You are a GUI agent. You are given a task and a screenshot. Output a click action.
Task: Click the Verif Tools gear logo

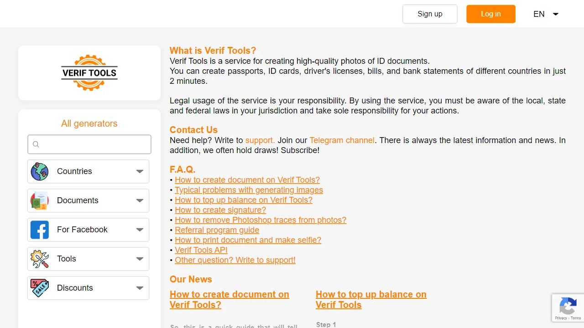pyautogui.click(x=89, y=73)
